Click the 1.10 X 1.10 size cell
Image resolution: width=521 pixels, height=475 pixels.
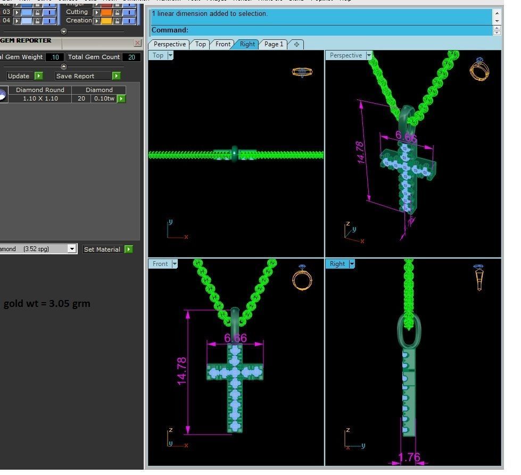[x=40, y=98]
